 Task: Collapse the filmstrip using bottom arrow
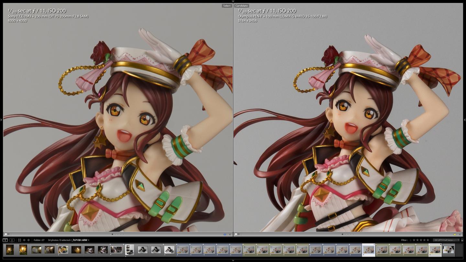click(233, 260)
